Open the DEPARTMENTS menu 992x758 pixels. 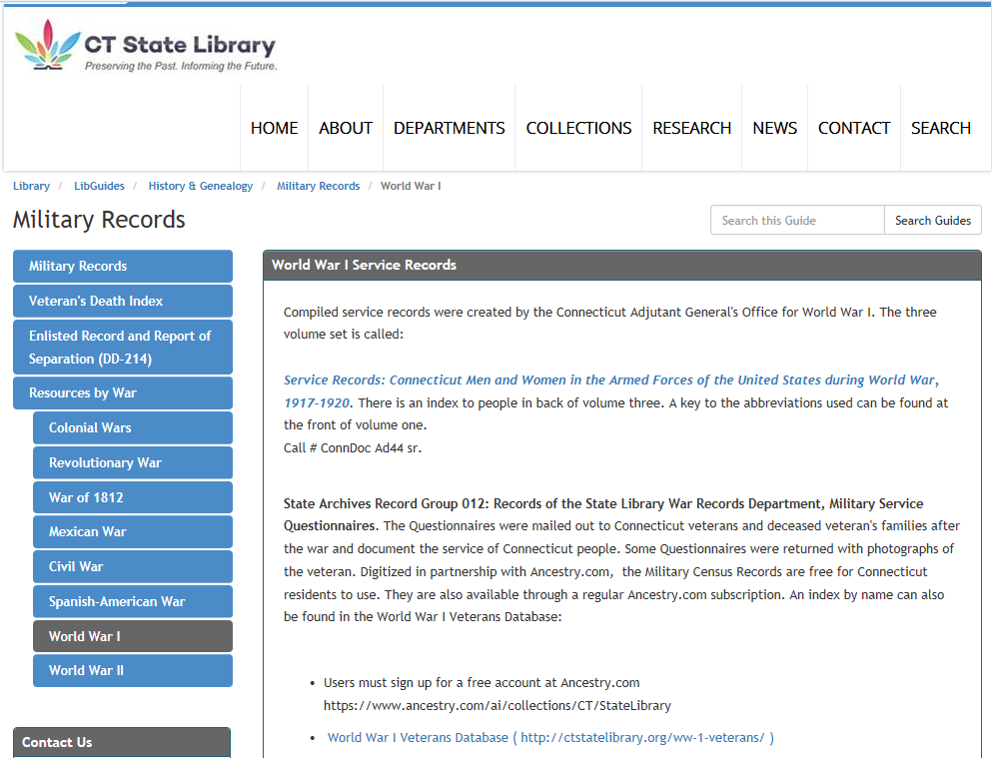pyautogui.click(x=450, y=128)
